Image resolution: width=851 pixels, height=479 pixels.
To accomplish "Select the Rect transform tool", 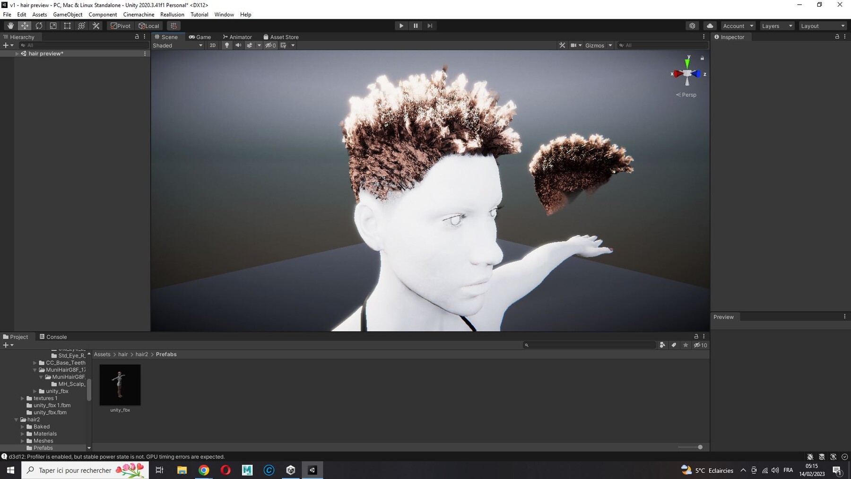I will coord(67,26).
